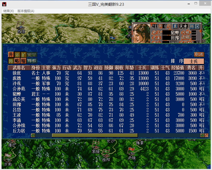Sort by the 年龄 column header
212x170 pixels.
coord(130,68)
